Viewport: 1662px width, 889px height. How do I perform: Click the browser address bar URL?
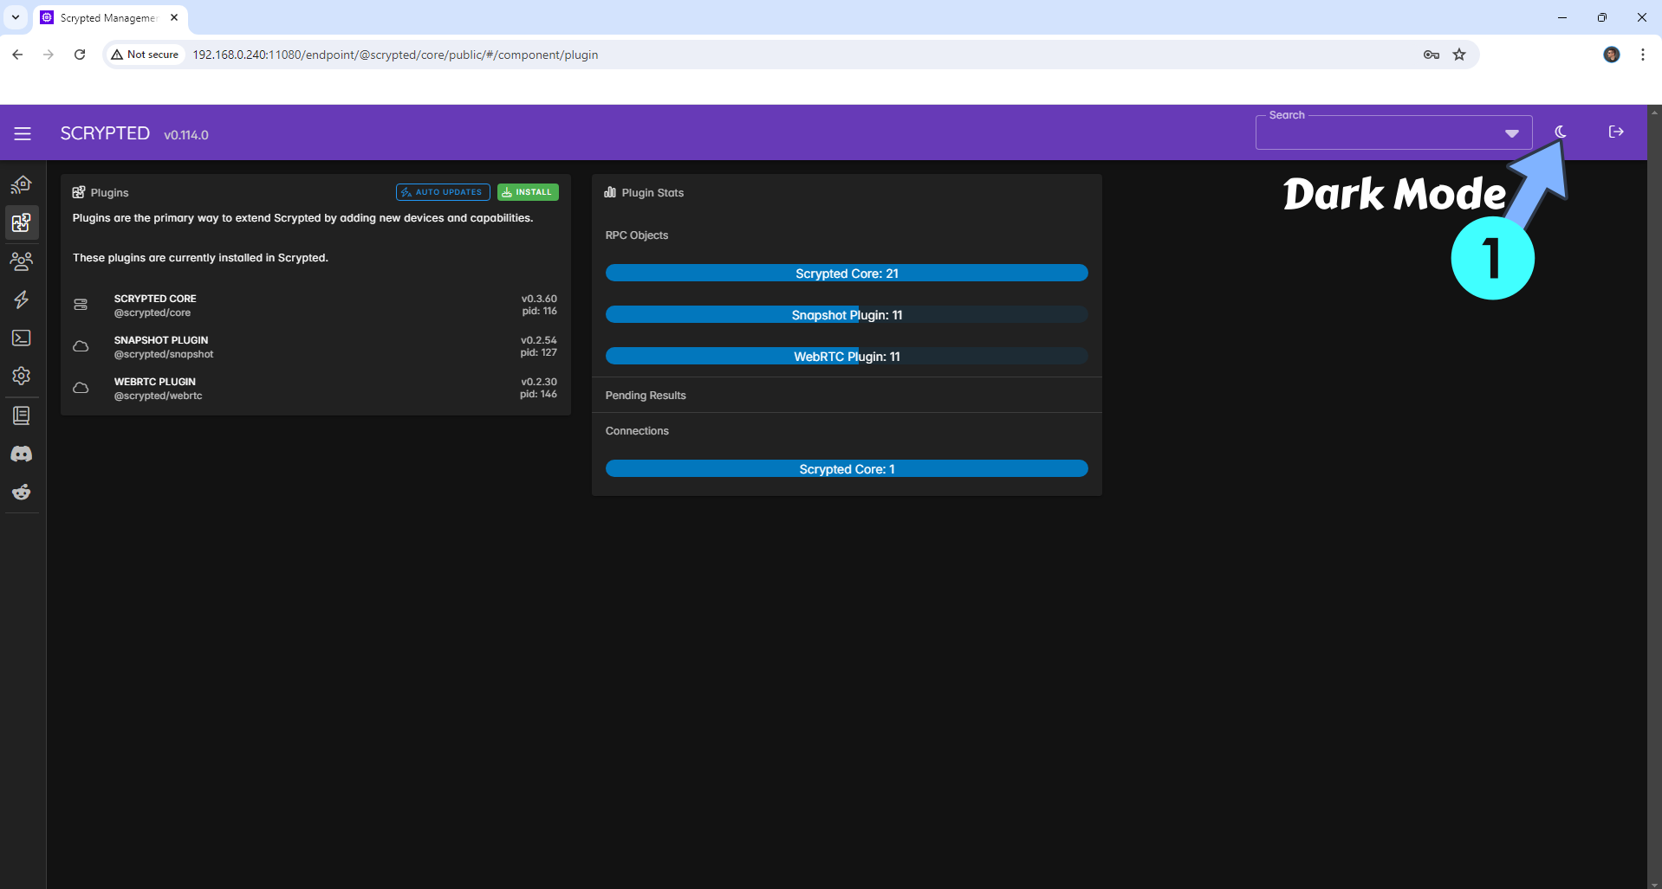pos(395,55)
